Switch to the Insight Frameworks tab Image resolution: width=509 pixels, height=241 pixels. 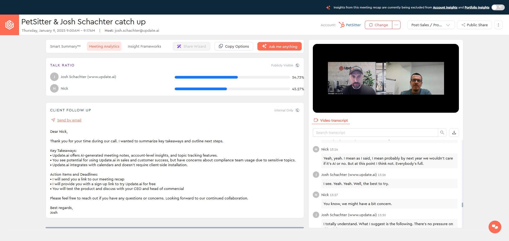tap(144, 46)
